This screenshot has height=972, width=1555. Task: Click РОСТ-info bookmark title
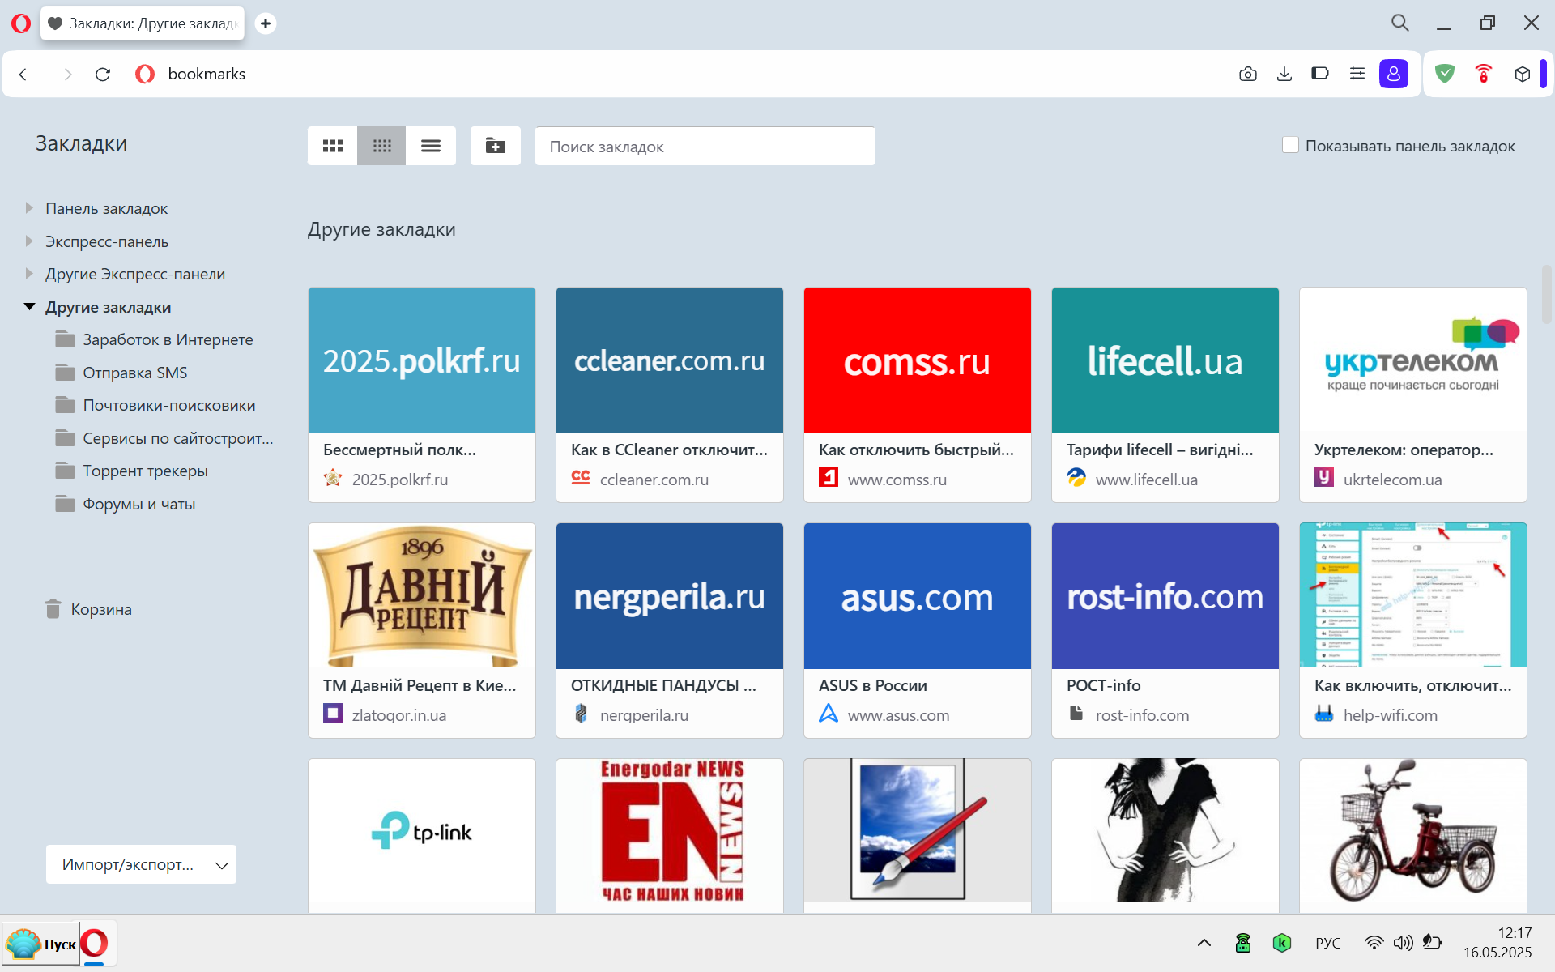pos(1103,685)
